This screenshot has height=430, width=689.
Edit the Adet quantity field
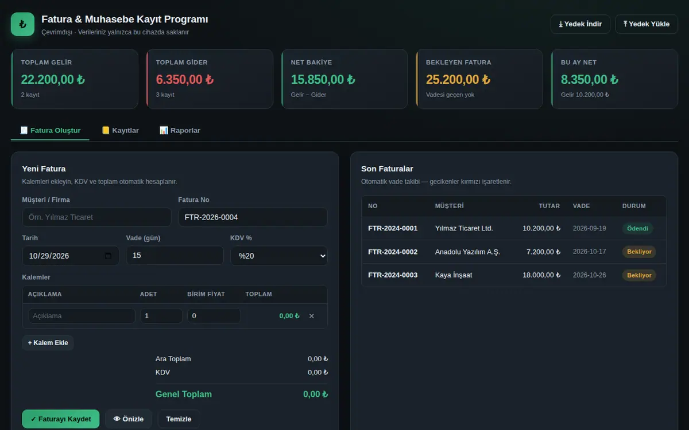[x=161, y=316]
